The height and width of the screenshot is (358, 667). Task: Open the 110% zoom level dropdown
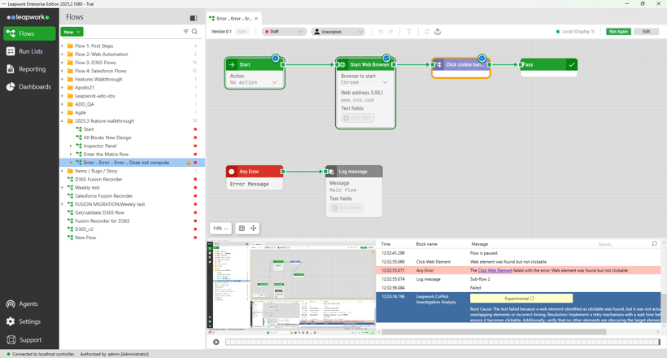[x=220, y=229]
